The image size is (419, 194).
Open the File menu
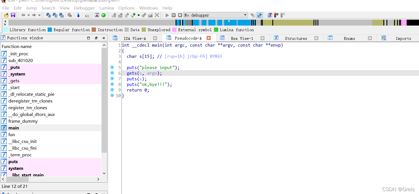coord(6,8)
